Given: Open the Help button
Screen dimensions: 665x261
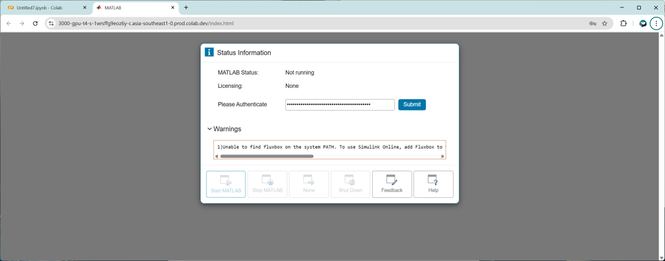Looking at the screenshot, I should [x=434, y=184].
